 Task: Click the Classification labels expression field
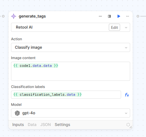[66, 95]
